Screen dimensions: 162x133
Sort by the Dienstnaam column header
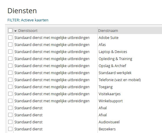pyautogui.click(x=108, y=31)
